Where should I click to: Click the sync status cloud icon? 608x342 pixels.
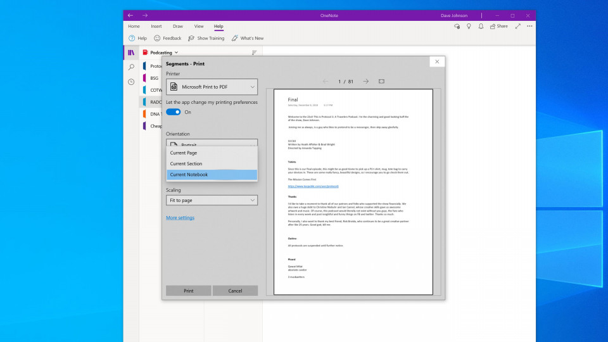point(457,27)
